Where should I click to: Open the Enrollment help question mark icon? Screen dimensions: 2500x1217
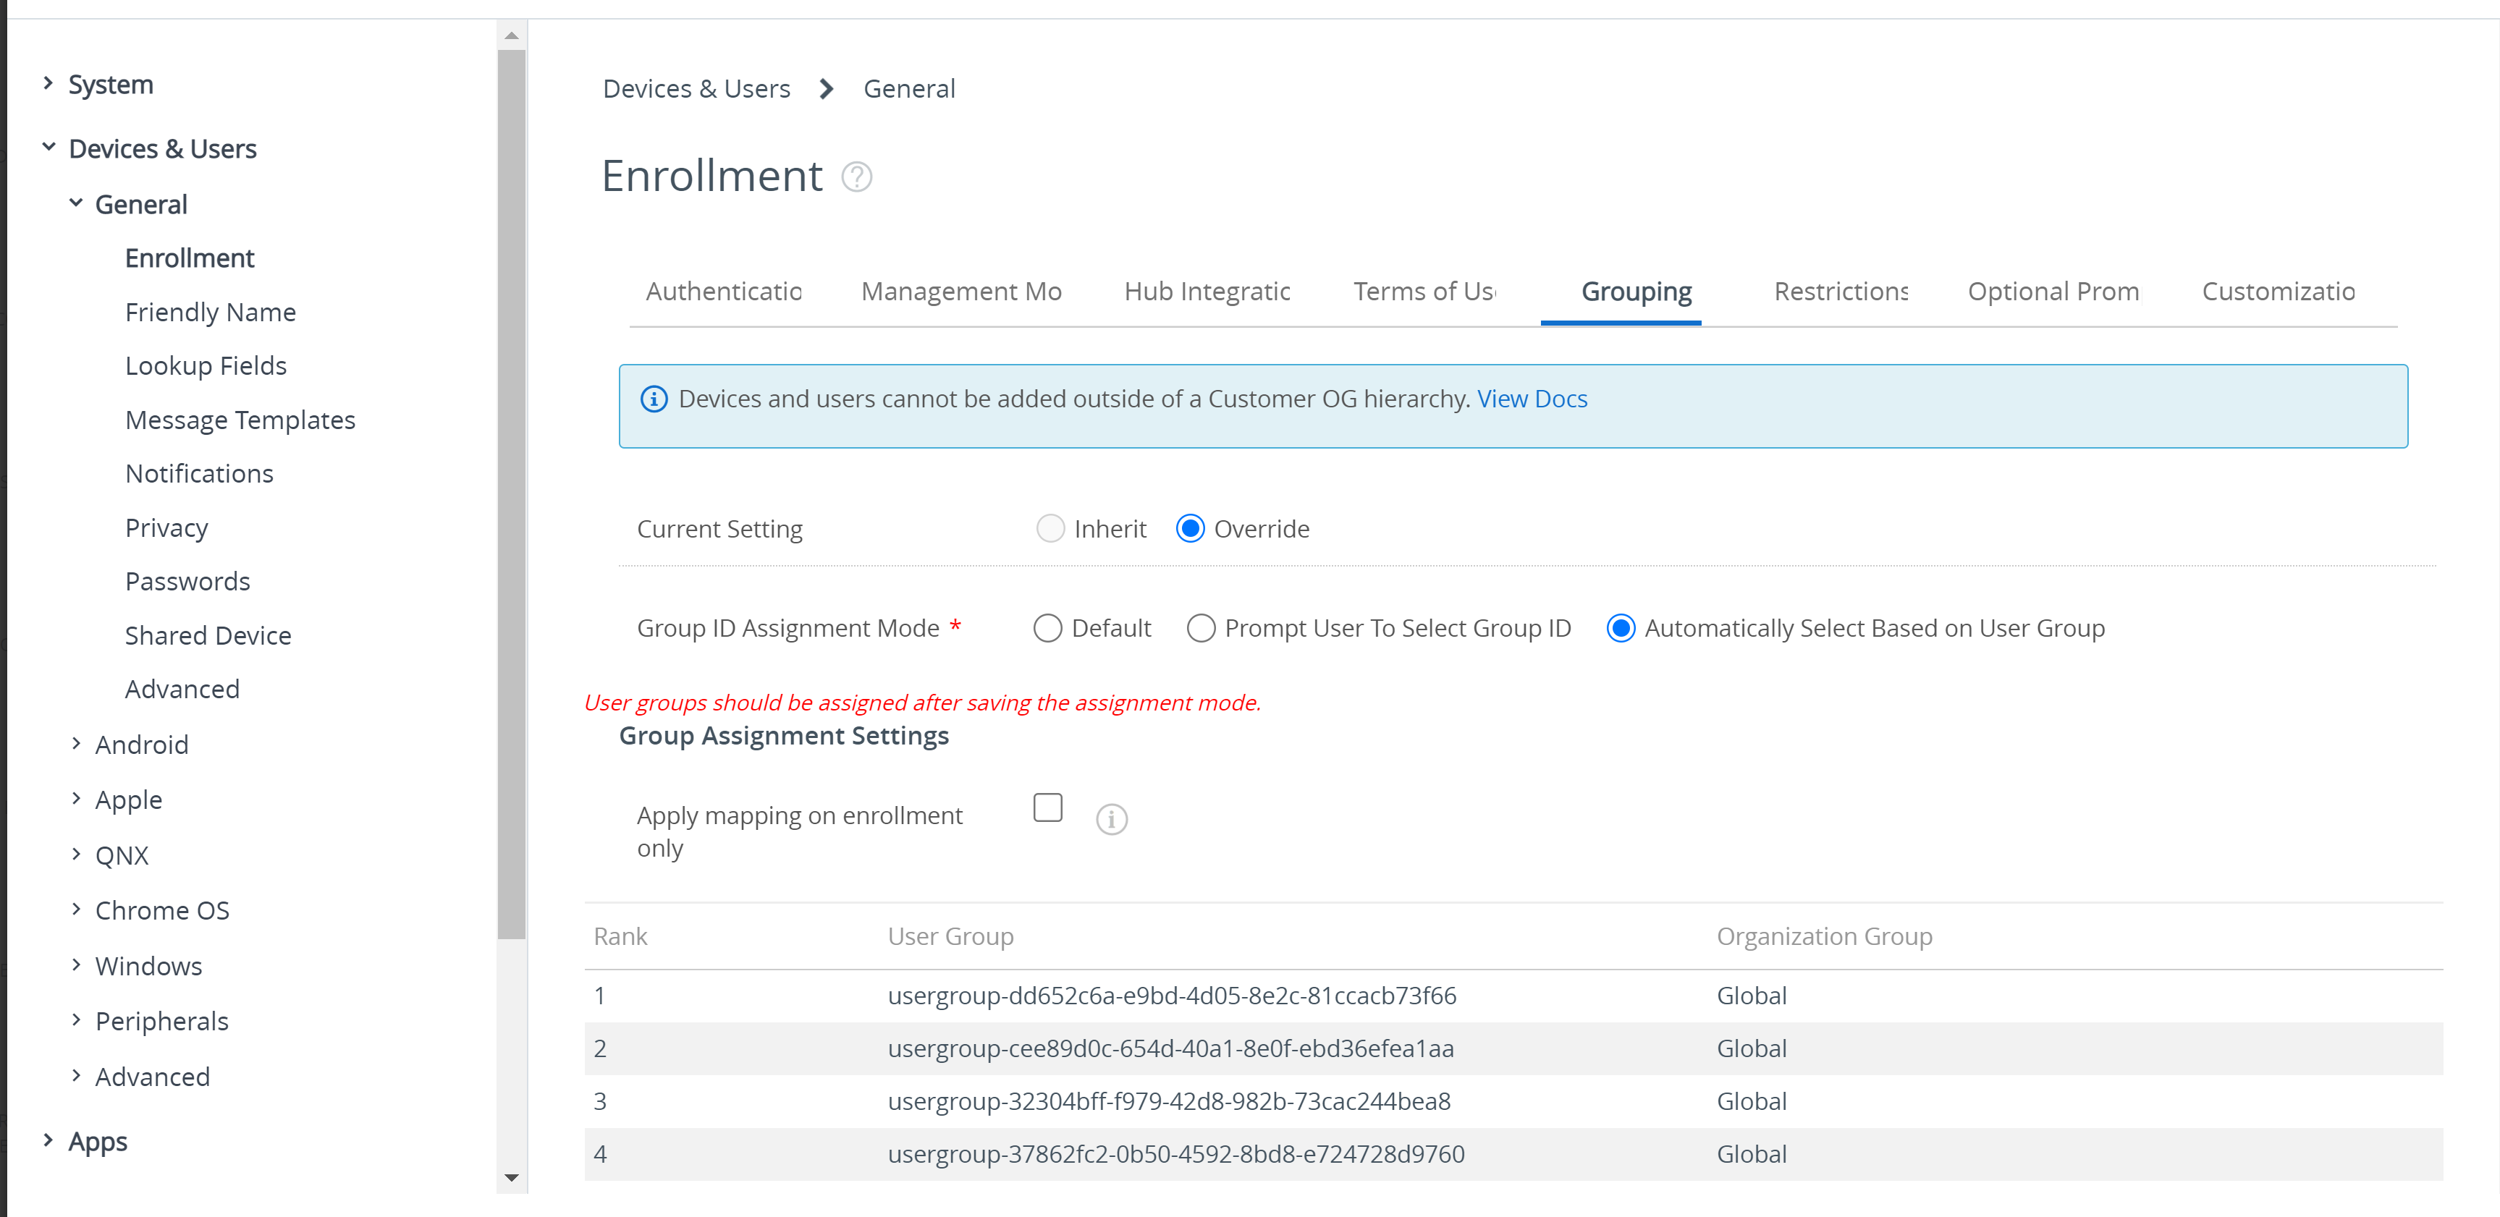point(856,177)
